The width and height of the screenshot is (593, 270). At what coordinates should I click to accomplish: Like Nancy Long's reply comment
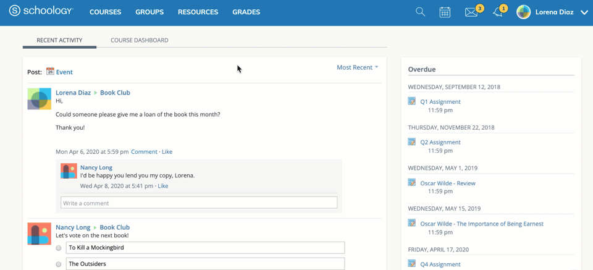163,186
